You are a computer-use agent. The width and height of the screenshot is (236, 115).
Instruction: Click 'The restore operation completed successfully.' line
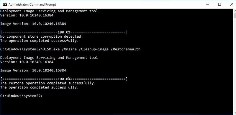pyautogui.click(x=48, y=83)
